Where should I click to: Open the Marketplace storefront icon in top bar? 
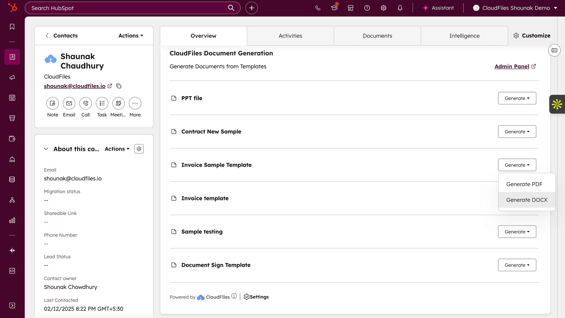coord(350,8)
